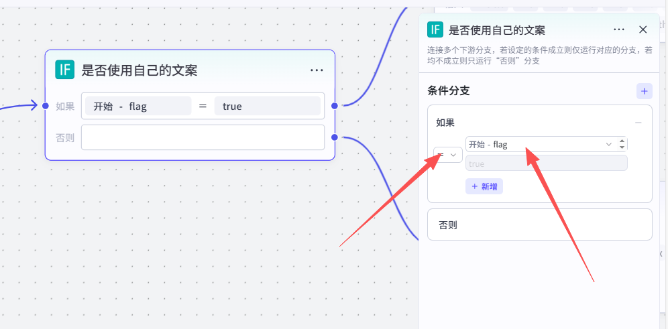Click the IF icon on the canvas node
This screenshot has width=668, height=329.
(x=64, y=70)
